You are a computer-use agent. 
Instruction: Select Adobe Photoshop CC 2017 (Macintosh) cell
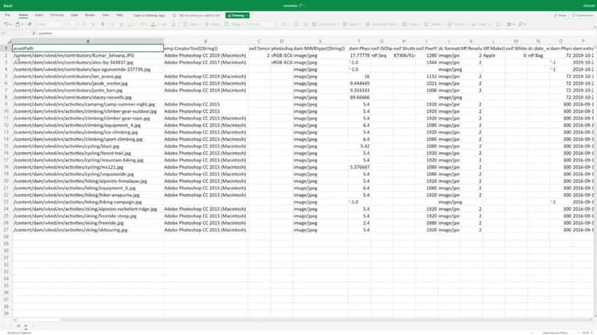click(x=205, y=62)
